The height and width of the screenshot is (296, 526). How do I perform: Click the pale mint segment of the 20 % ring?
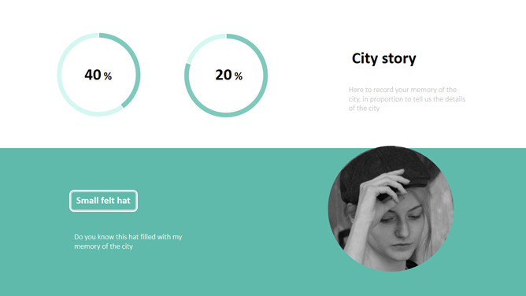(x=202, y=45)
